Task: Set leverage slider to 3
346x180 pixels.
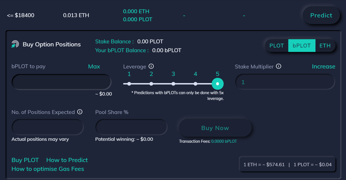Action: tap(173, 84)
